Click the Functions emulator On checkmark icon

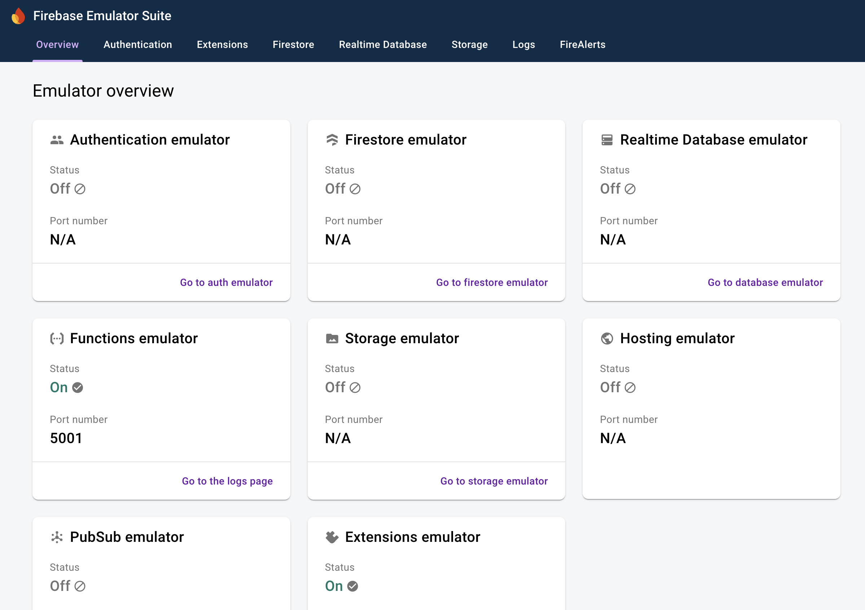tap(78, 388)
